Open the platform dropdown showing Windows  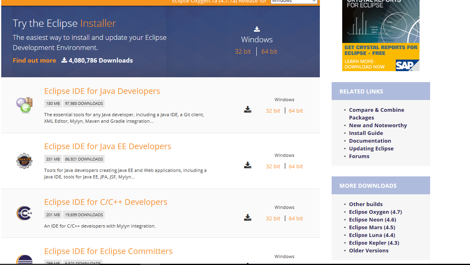[294, 2]
